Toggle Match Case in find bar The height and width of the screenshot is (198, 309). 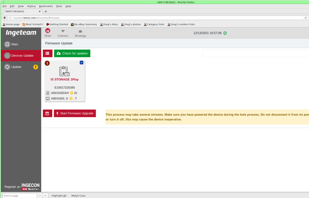(78, 196)
